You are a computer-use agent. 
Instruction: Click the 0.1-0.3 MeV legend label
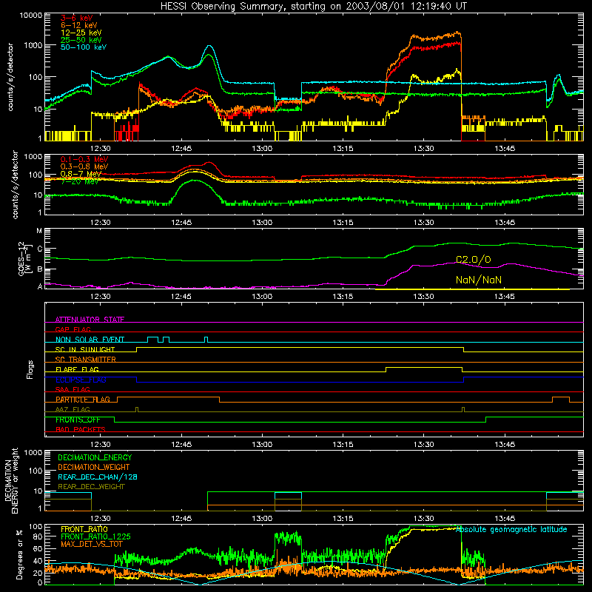84,159
